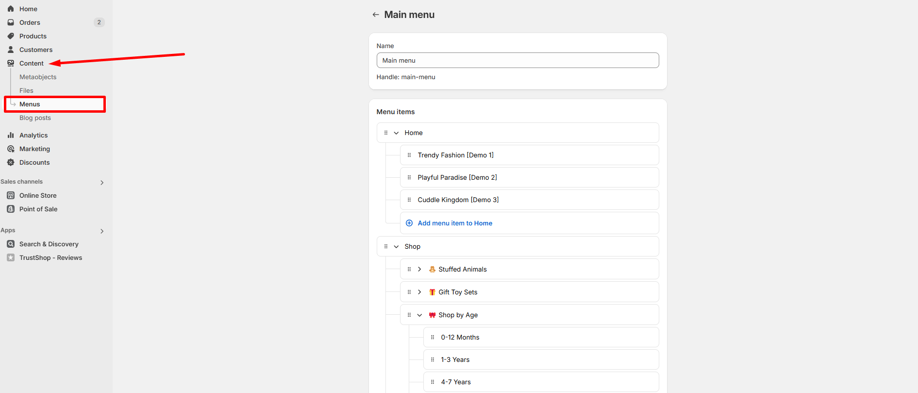Click the Online Store storefront icon
Viewport: 918px width, 393px height.
11,195
